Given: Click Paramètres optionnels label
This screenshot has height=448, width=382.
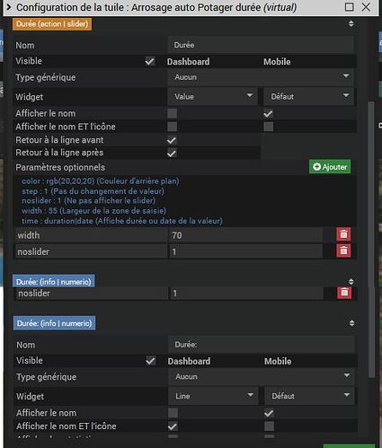Looking at the screenshot, I should (60, 167).
